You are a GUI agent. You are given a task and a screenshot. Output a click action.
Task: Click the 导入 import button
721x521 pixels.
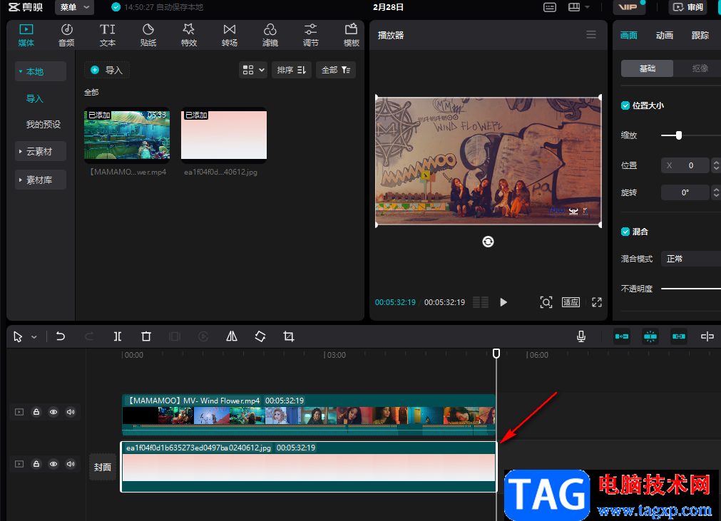pos(107,70)
